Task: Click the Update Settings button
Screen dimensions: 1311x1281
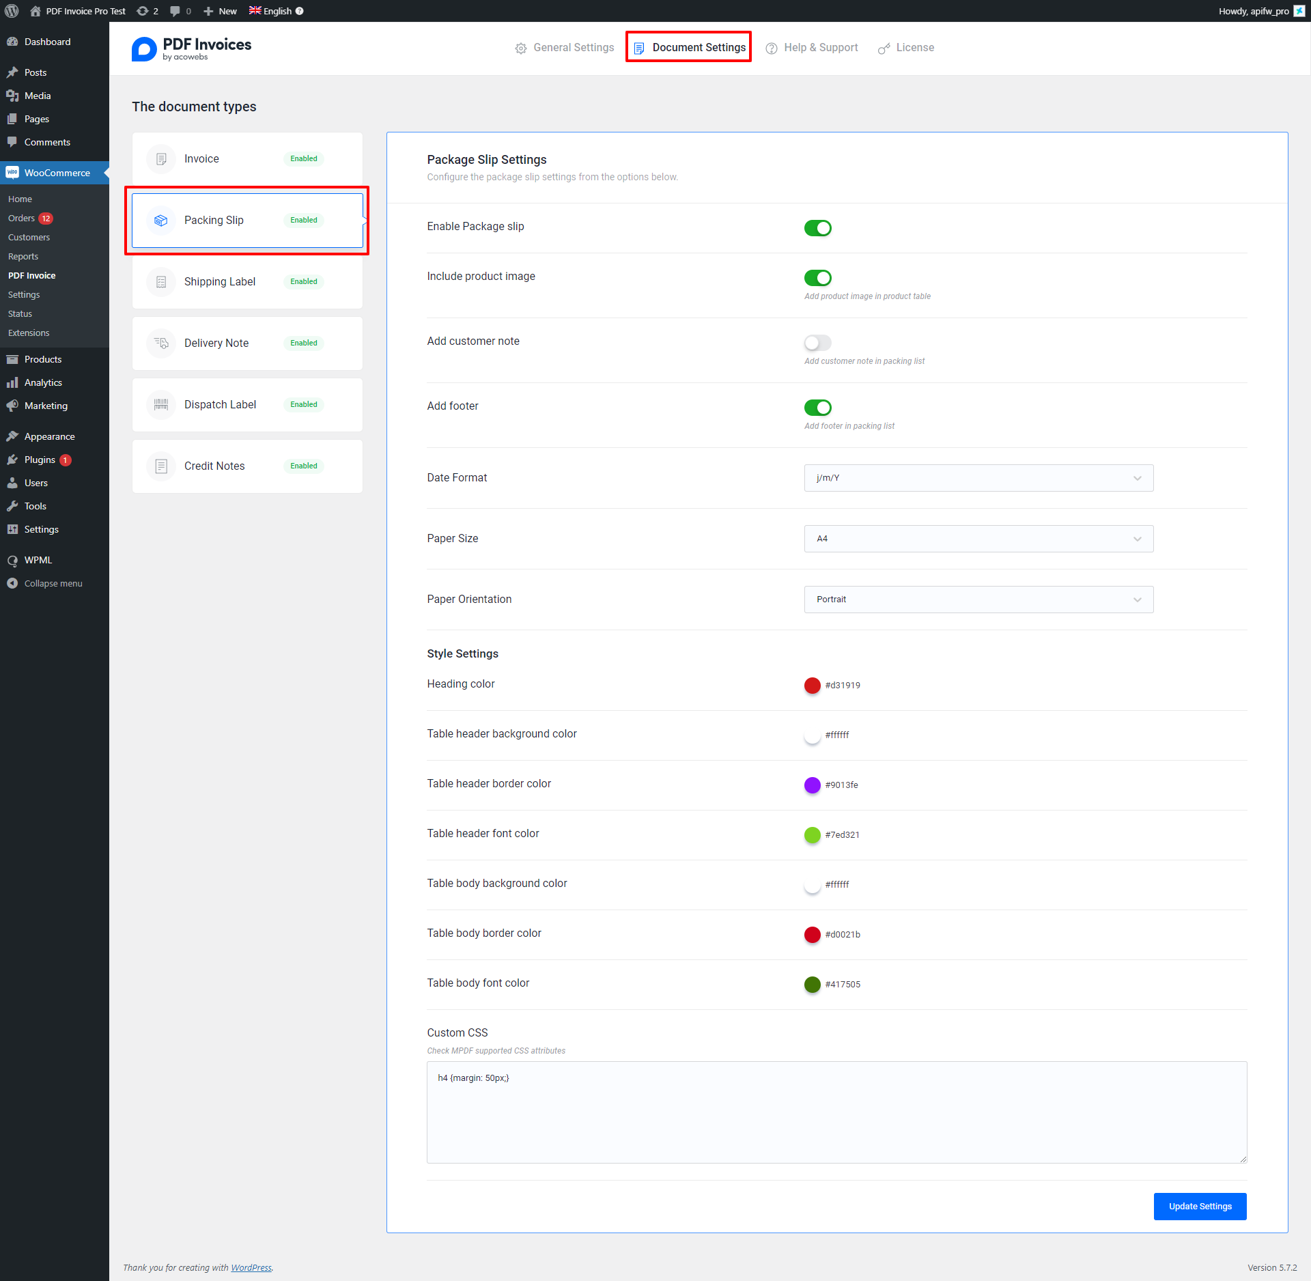Action: pyautogui.click(x=1200, y=1207)
